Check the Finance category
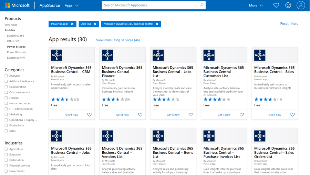 [x=6, y=98]
